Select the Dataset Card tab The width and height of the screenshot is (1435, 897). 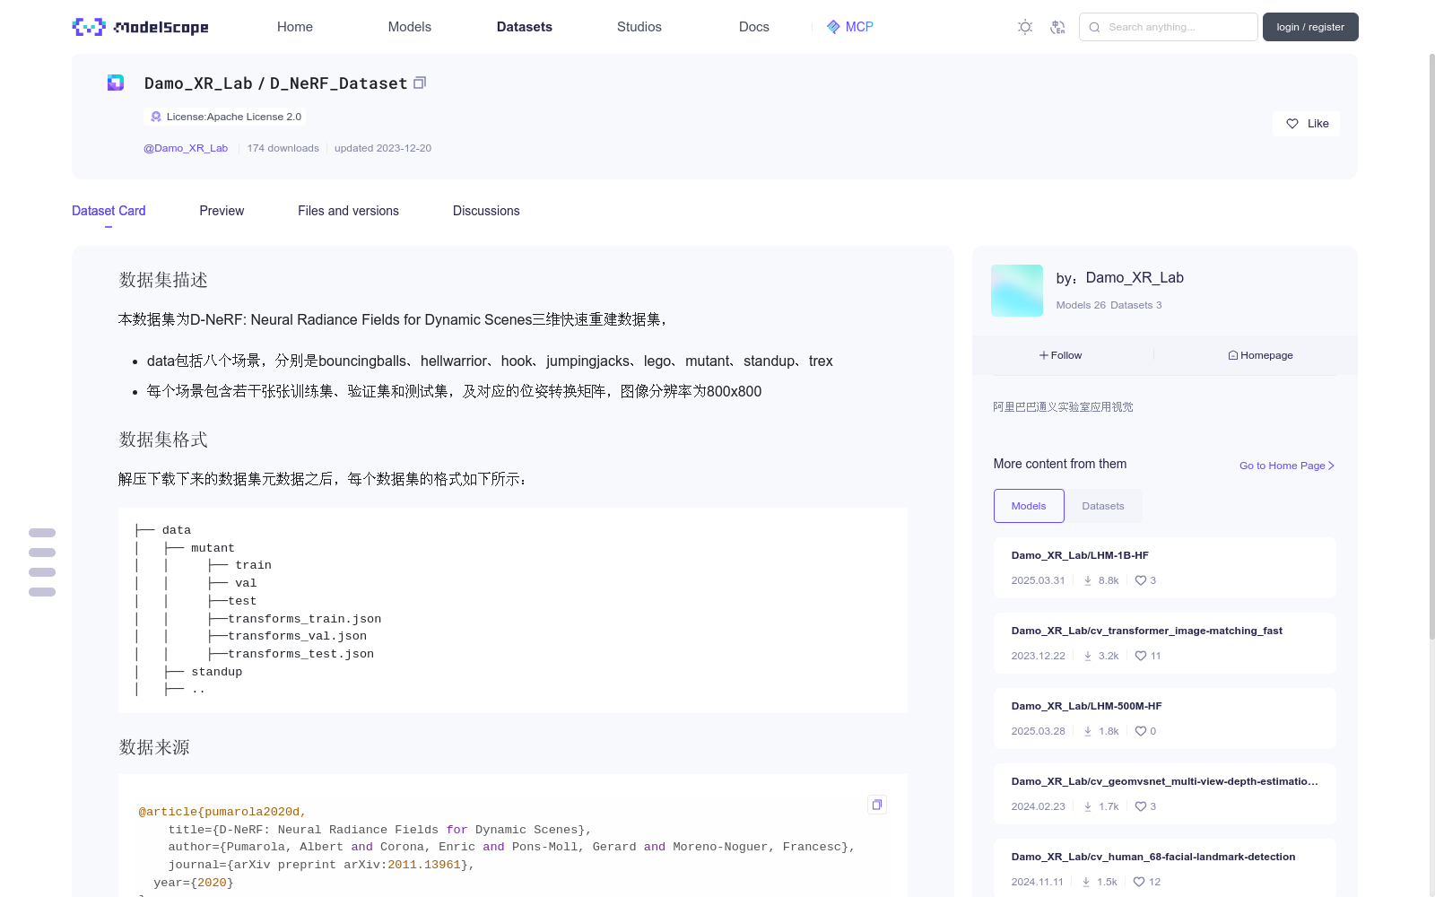point(109,211)
